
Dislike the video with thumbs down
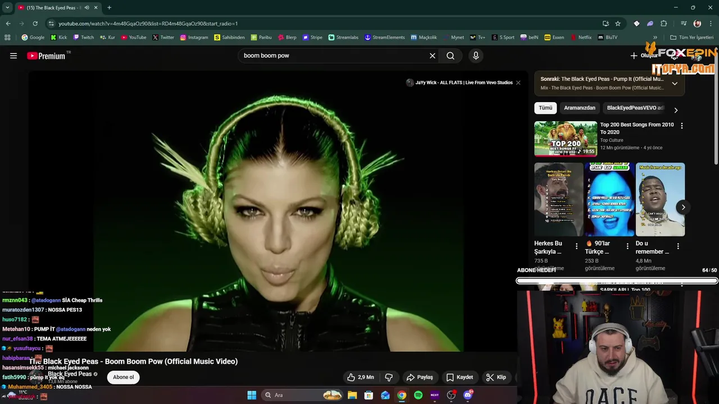pos(389,377)
